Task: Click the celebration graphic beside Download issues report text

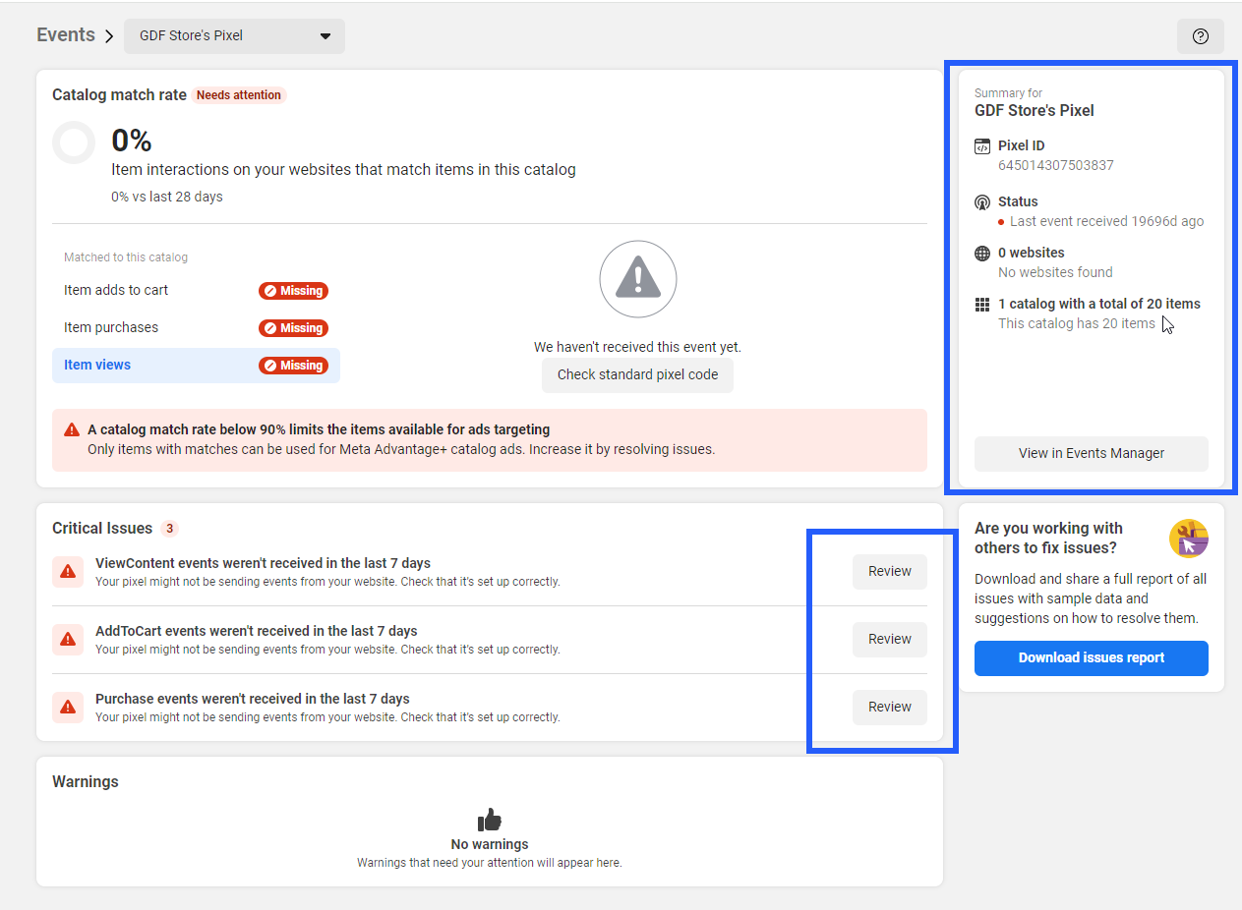Action: [x=1189, y=538]
